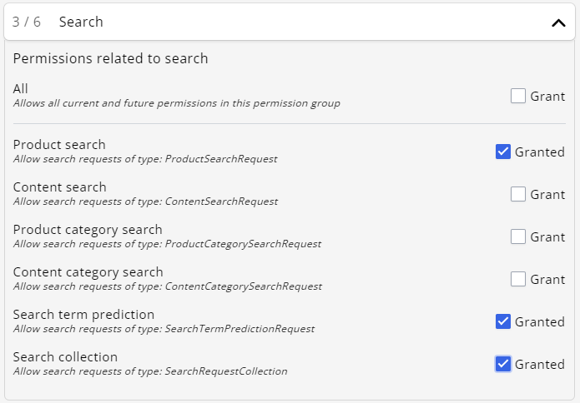Screen dimensions: 580x403
Task: Click the "Grant" label beside All
Action: tap(547, 96)
